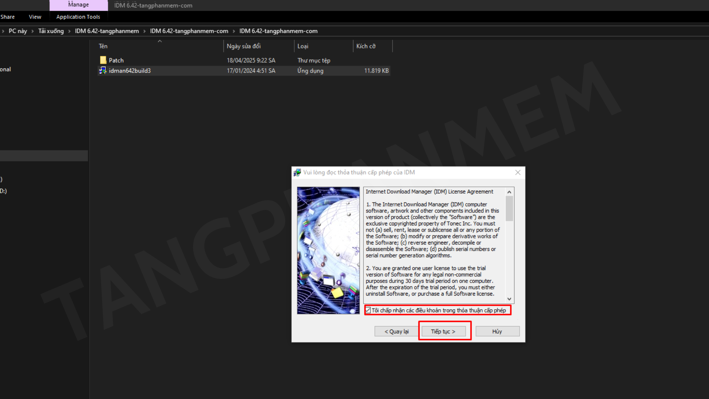Expand chevron after PC này in breadcrumb
The image size is (709, 399).
point(33,31)
